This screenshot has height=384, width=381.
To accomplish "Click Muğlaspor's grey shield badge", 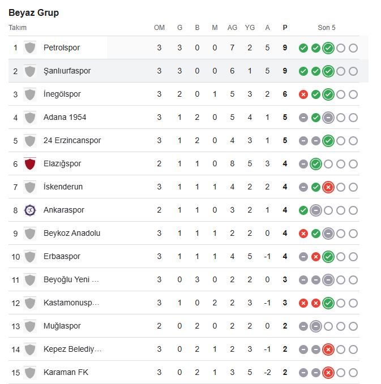I will click(x=30, y=326).
